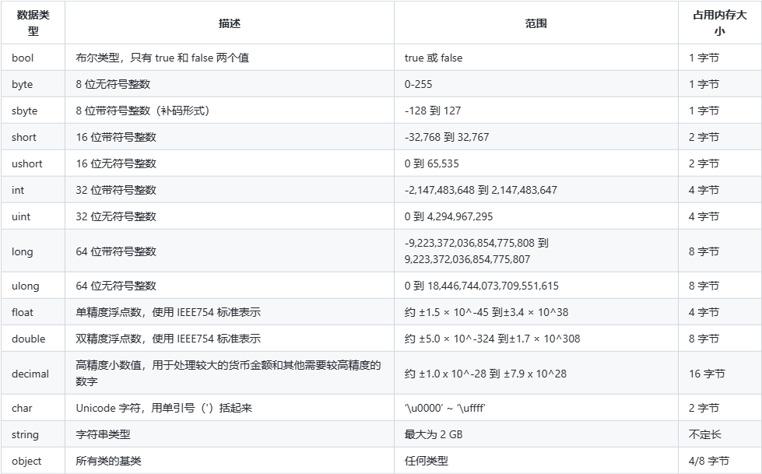Click the range '最大为 2 GB'
Screen dimensions: 762x474
click(434, 434)
